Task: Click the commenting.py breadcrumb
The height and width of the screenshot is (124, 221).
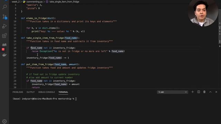Action: tap(35, 2)
